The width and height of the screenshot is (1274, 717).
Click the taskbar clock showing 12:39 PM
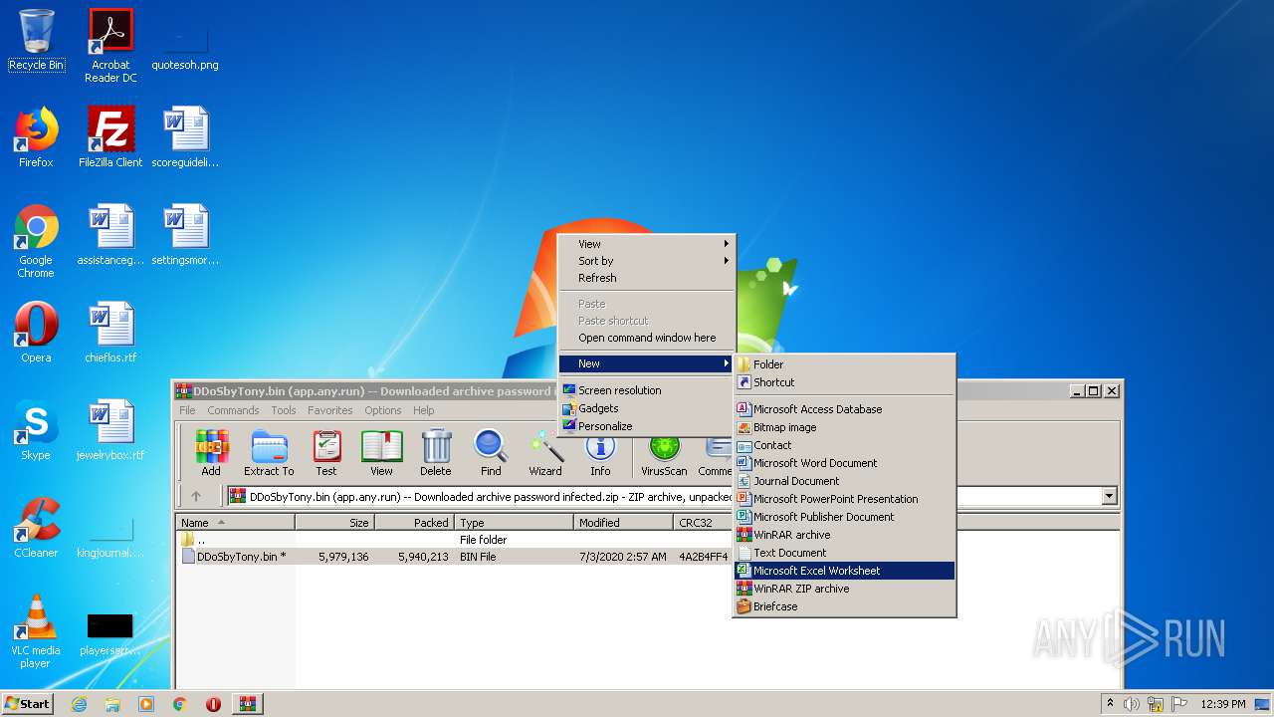pos(1223,704)
